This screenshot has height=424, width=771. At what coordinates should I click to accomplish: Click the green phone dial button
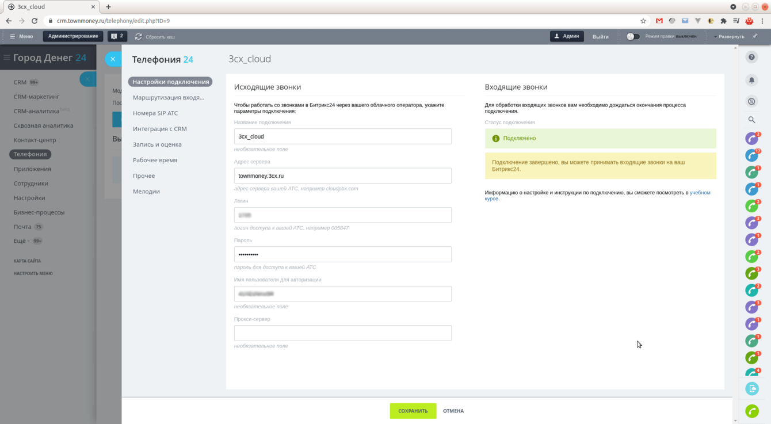(x=752, y=411)
